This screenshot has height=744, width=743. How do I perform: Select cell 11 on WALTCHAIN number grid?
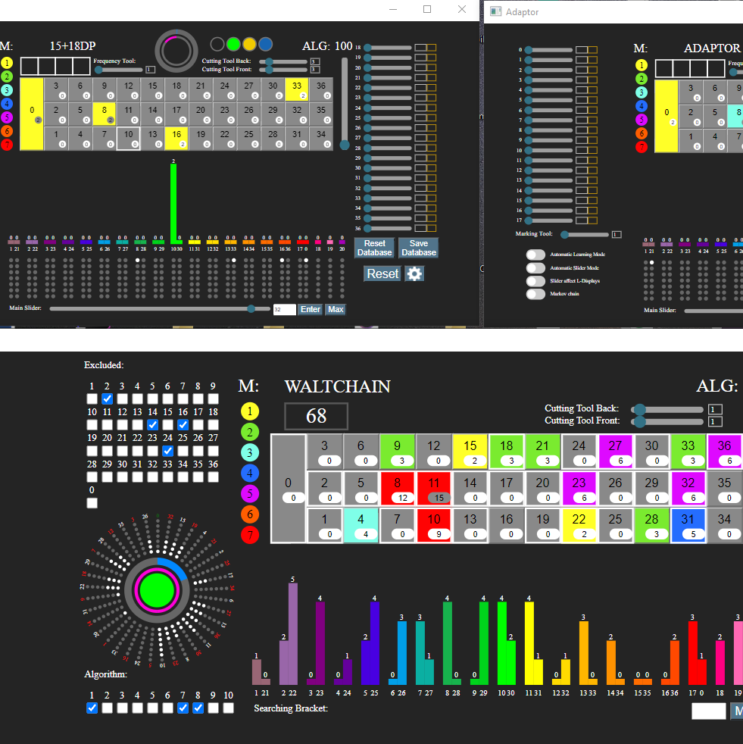click(x=434, y=489)
